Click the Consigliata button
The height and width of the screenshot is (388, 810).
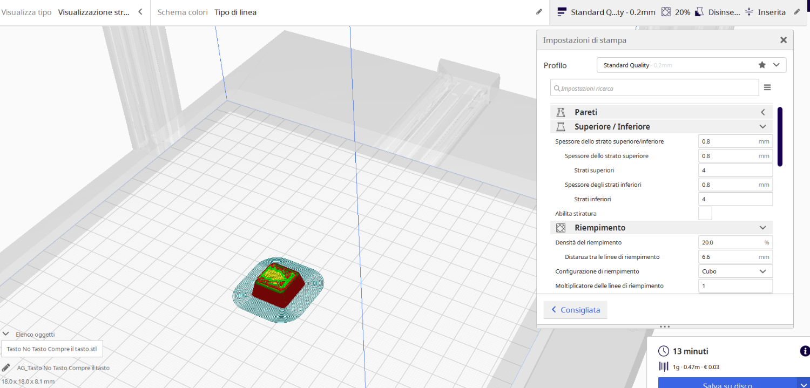point(576,310)
